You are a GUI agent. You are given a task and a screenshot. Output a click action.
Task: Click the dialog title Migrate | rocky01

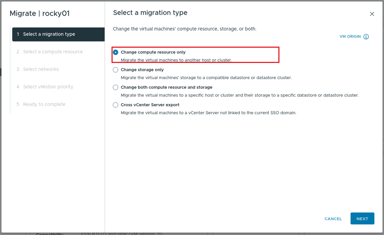[40, 14]
